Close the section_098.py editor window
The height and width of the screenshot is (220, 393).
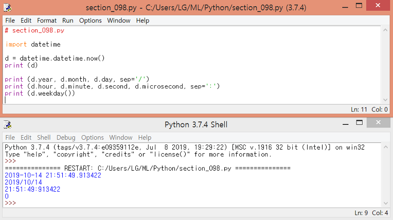pyautogui.click(x=378, y=5)
